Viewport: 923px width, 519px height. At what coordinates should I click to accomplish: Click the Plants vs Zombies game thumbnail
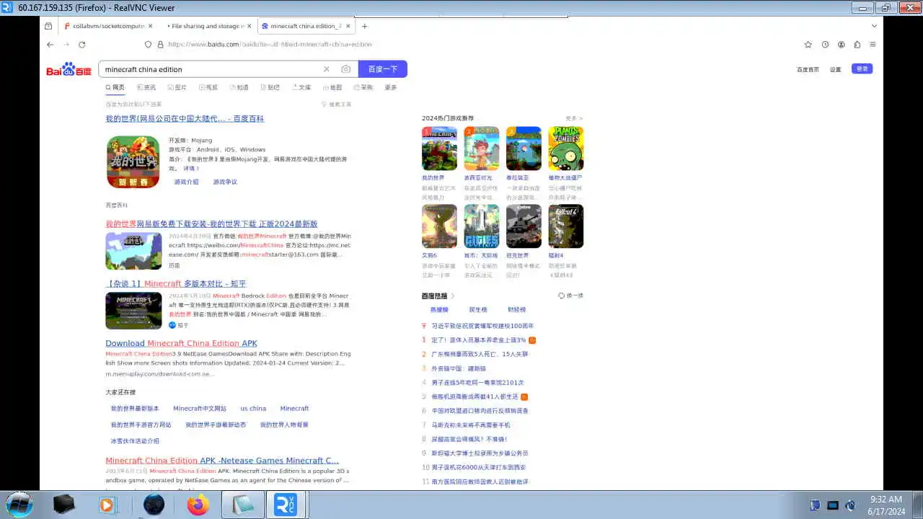pos(566,148)
